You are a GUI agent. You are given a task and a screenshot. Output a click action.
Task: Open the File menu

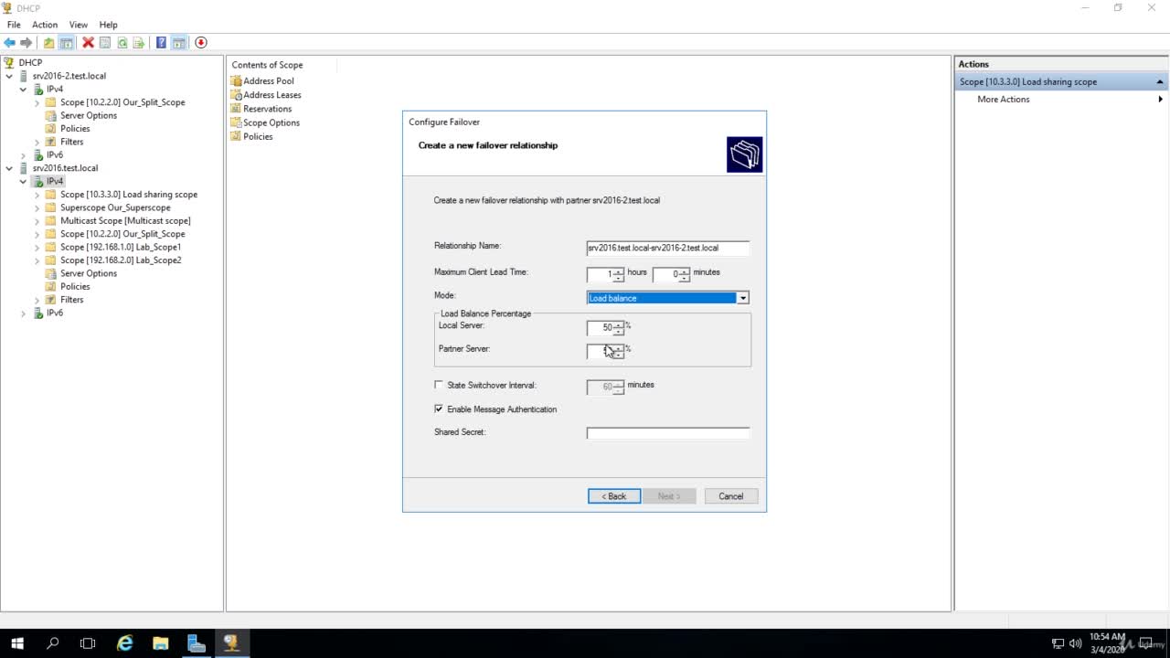[x=14, y=25]
